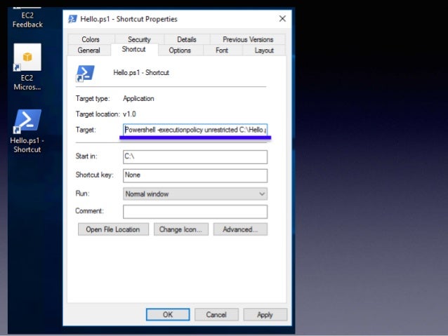448x336 pixels.
Task: Confirm with the OK button
Action: click(x=168, y=314)
